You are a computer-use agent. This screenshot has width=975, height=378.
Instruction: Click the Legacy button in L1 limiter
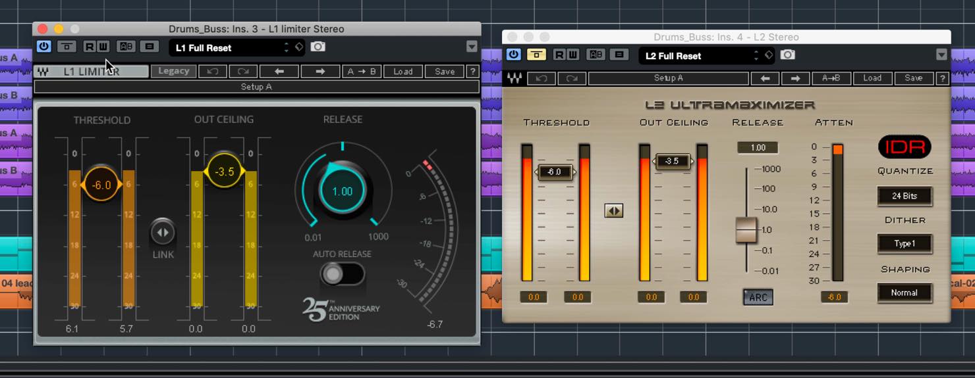(x=173, y=71)
